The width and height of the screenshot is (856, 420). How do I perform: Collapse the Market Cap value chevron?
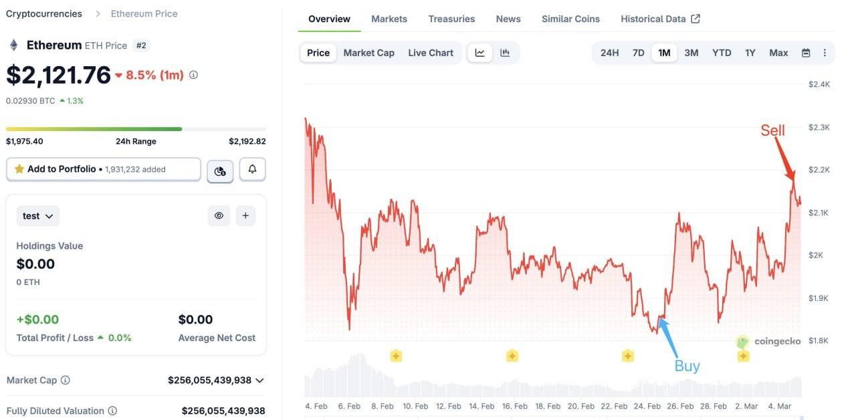point(260,380)
